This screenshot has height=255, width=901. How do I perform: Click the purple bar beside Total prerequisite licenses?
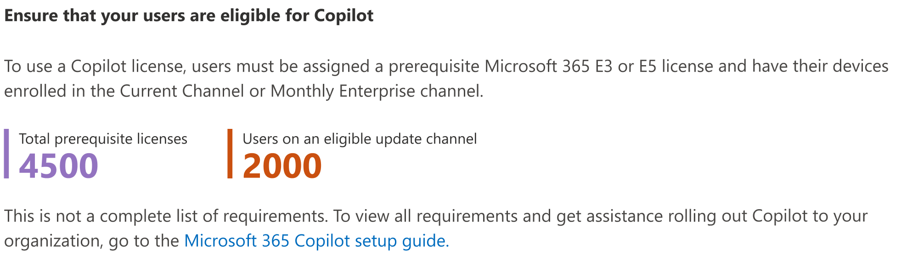6,154
